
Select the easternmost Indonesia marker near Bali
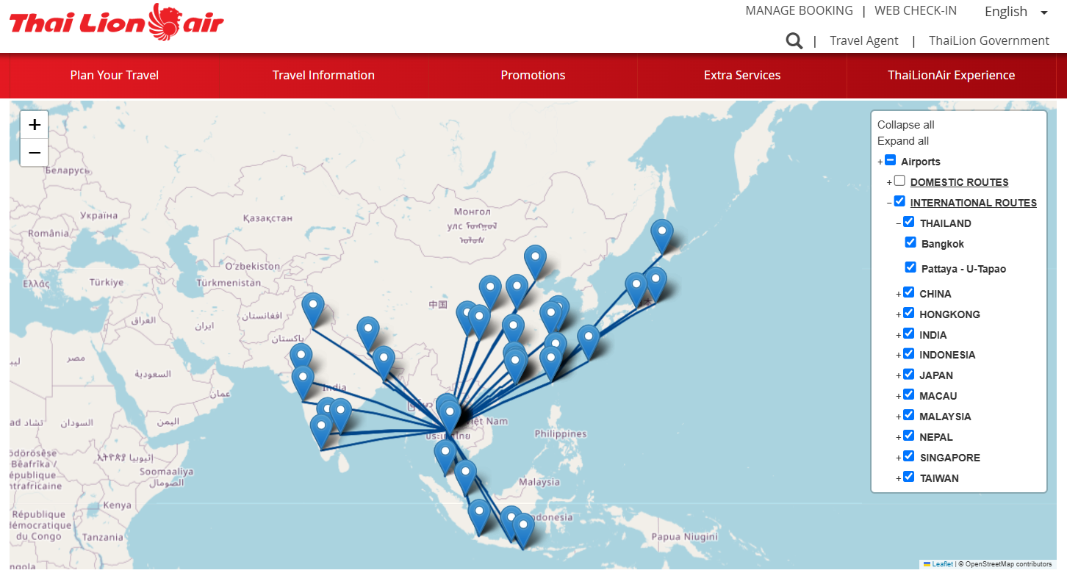[x=523, y=531]
